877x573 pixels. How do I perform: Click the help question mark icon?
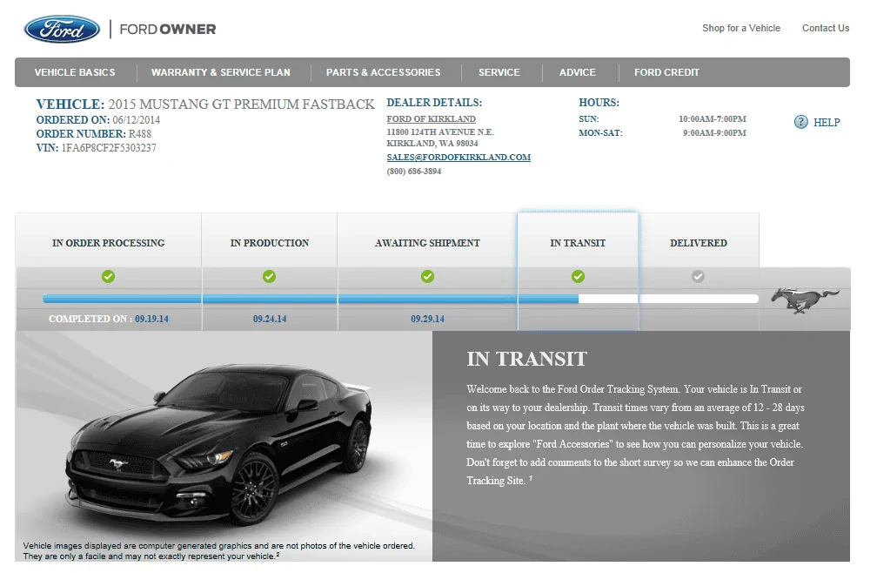(x=801, y=122)
